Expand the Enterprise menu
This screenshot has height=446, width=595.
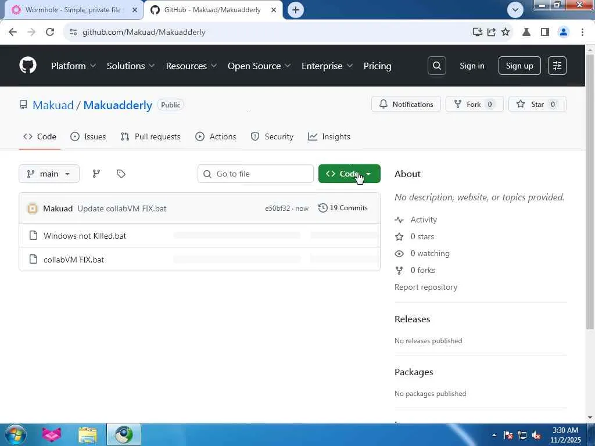pyautogui.click(x=327, y=66)
